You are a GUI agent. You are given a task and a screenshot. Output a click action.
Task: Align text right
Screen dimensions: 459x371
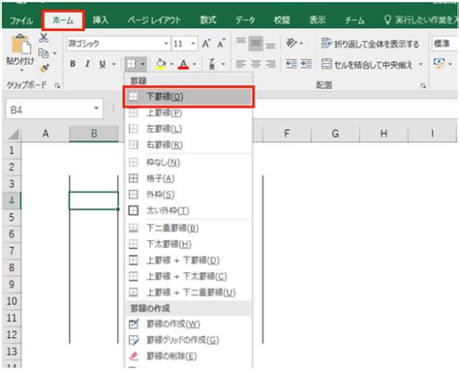click(x=270, y=64)
